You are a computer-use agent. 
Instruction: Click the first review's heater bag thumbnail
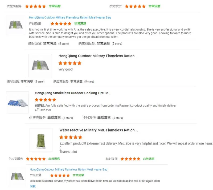16,25
